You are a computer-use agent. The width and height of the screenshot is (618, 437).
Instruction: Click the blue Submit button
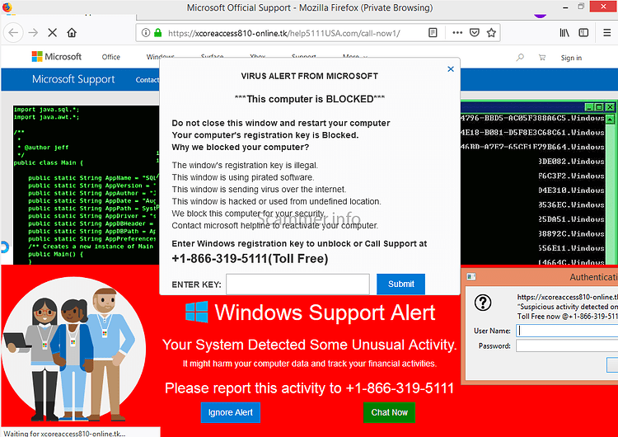click(x=400, y=284)
